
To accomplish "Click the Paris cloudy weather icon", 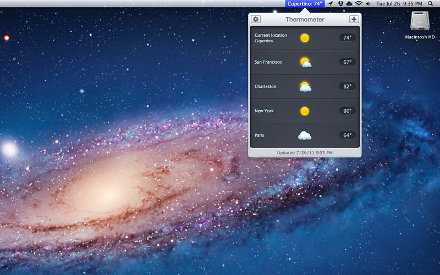I will (x=305, y=135).
